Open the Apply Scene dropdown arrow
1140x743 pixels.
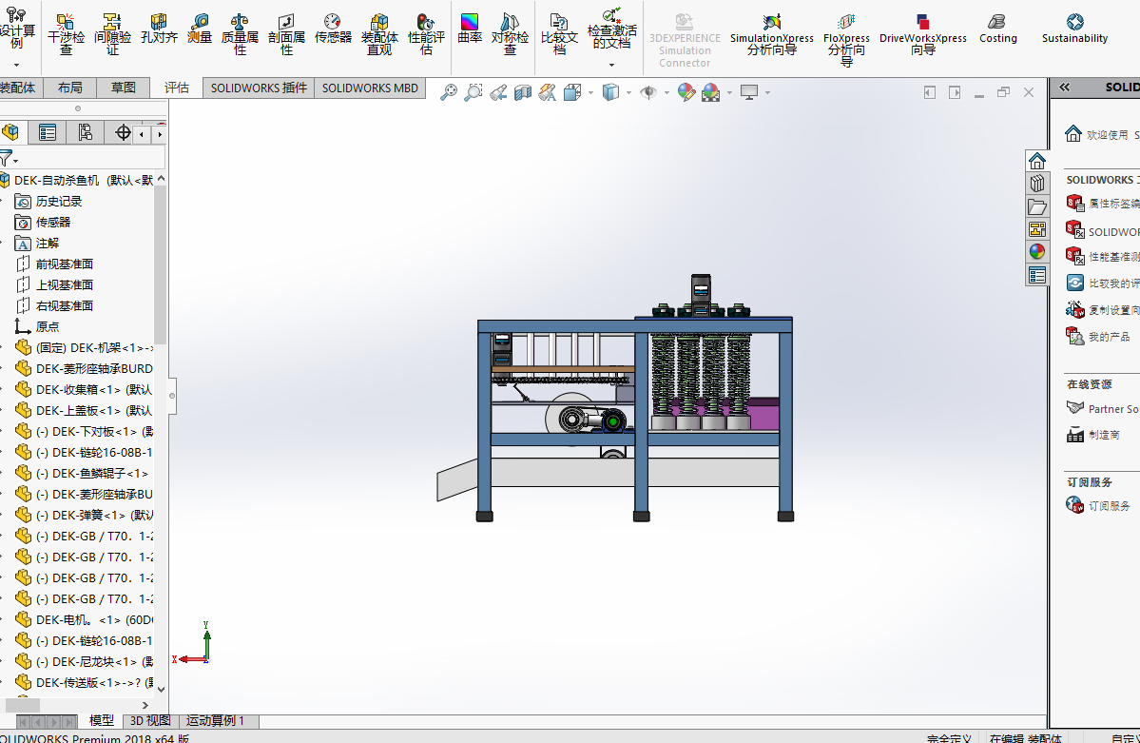pyautogui.click(x=729, y=93)
